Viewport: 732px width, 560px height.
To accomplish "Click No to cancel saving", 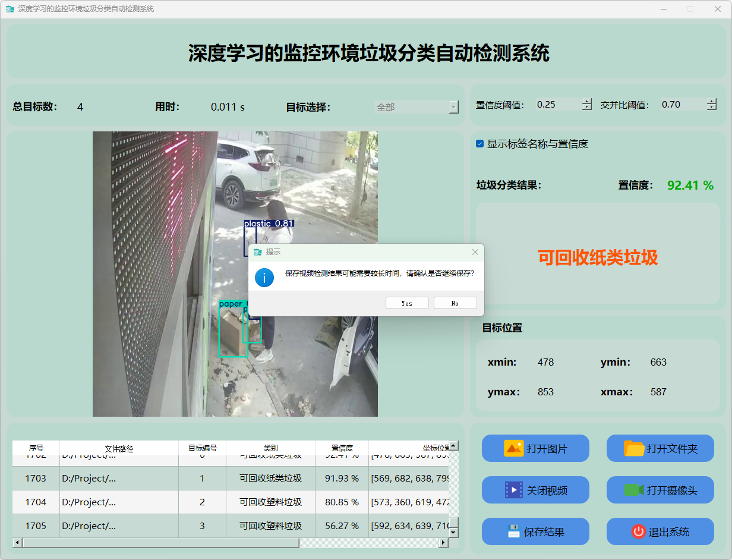I will [455, 303].
